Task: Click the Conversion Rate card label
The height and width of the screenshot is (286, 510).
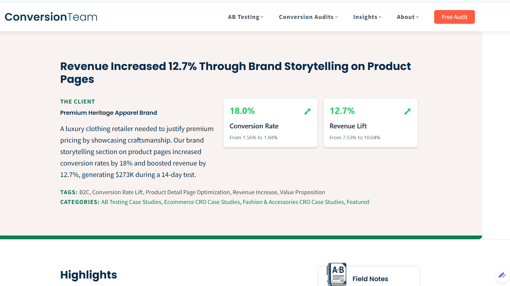Action: coord(254,126)
